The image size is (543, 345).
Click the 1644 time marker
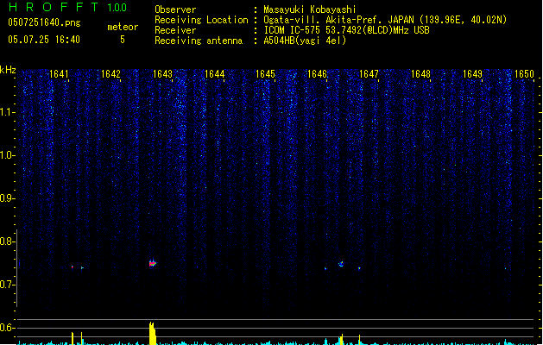pyautogui.click(x=214, y=74)
